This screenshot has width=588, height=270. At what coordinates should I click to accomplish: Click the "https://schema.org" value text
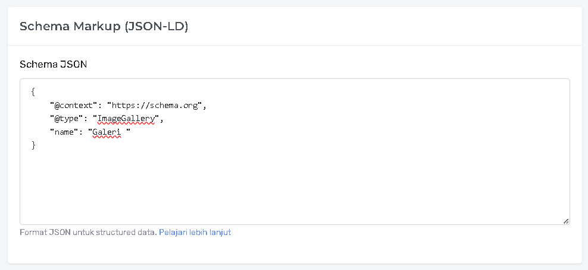pyautogui.click(x=155, y=105)
